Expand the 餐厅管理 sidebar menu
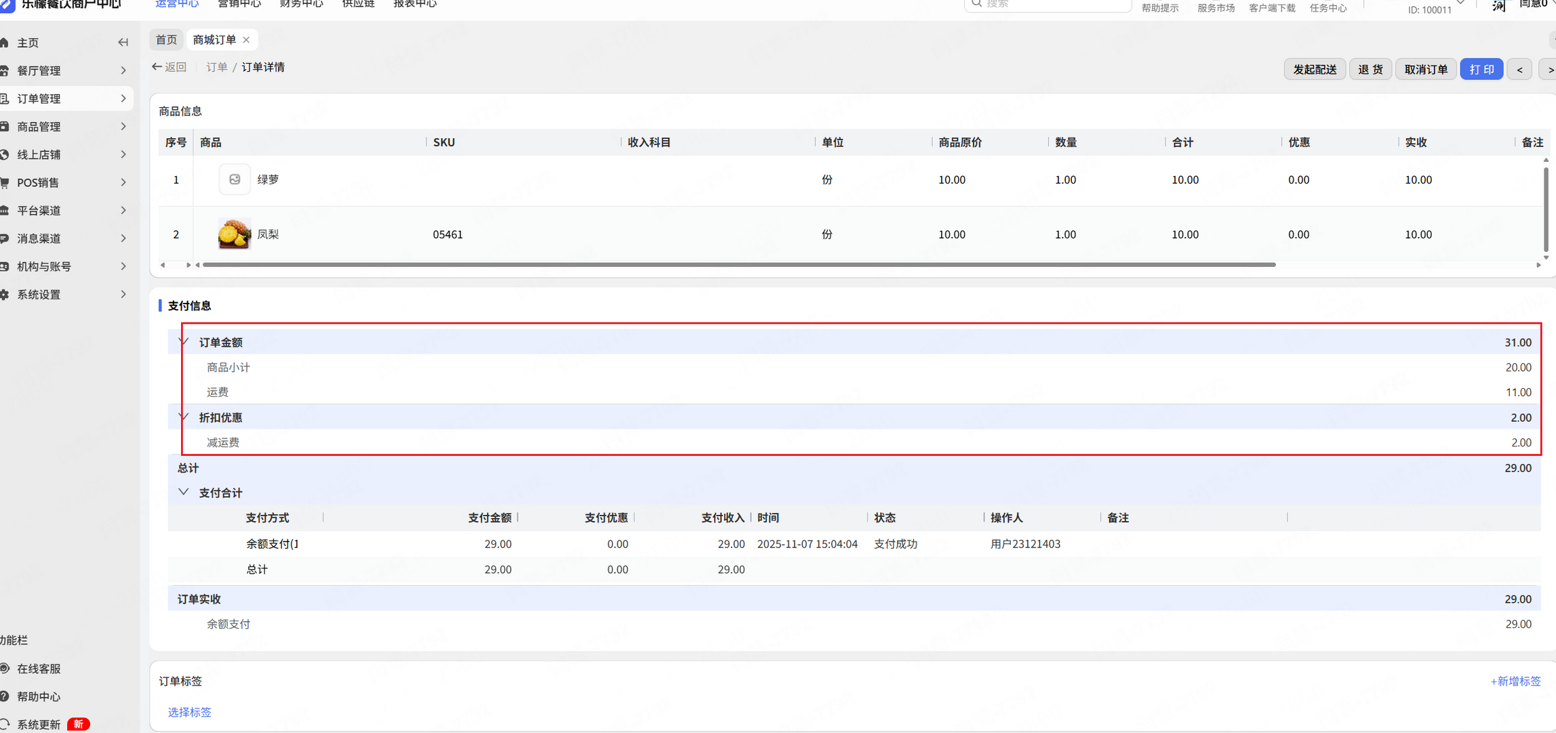The width and height of the screenshot is (1556, 733). (123, 70)
